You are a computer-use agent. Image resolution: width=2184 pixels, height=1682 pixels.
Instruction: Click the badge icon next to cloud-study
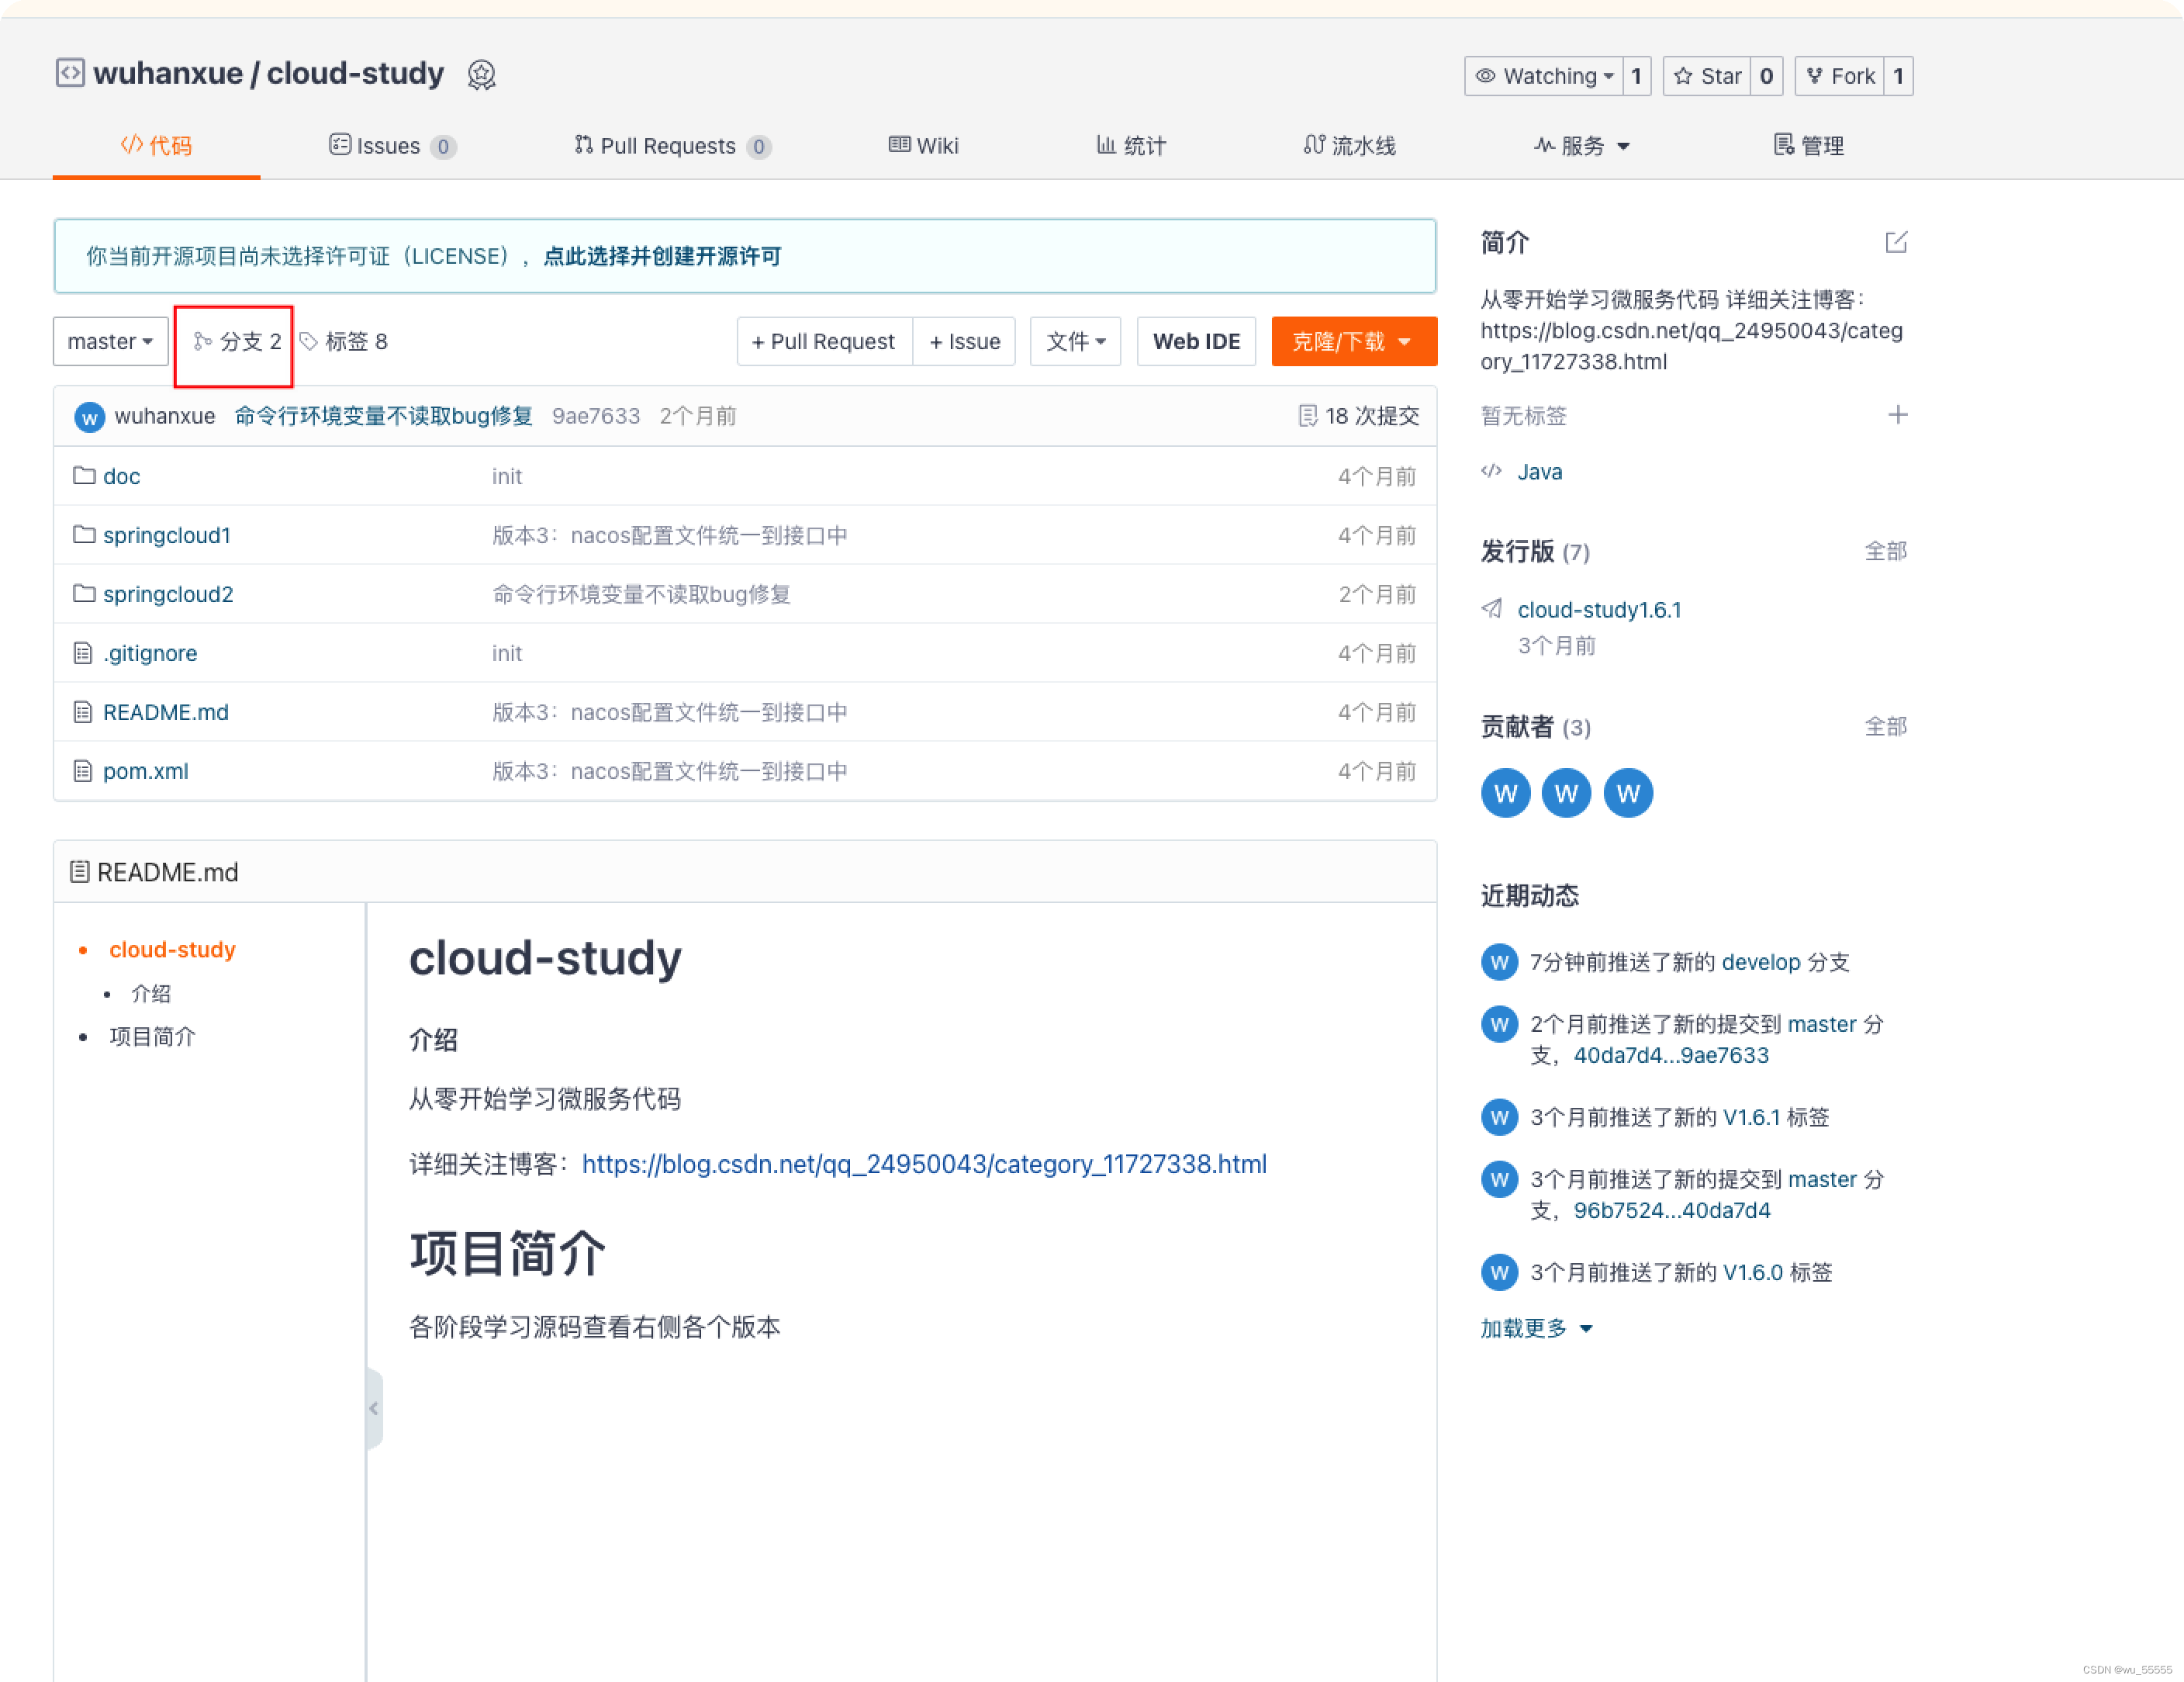coord(482,74)
